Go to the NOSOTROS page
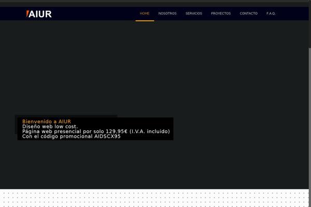The width and height of the screenshot is (311, 207). pos(167,13)
